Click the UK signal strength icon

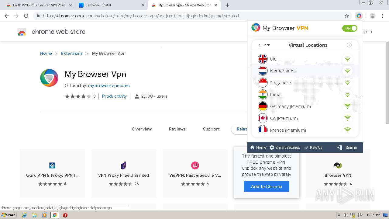click(347, 59)
